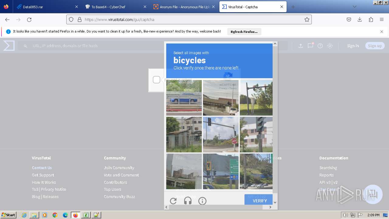The image size is (389, 219).
Task: Open the Top Users link
Action: pyautogui.click(x=112, y=189)
